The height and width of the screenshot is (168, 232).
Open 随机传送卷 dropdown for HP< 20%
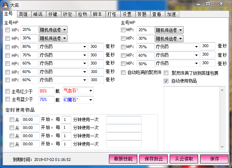pos(53,30)
